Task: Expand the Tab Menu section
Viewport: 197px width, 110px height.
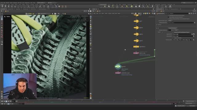Action: pyautogui.click(x=157, y=25)
